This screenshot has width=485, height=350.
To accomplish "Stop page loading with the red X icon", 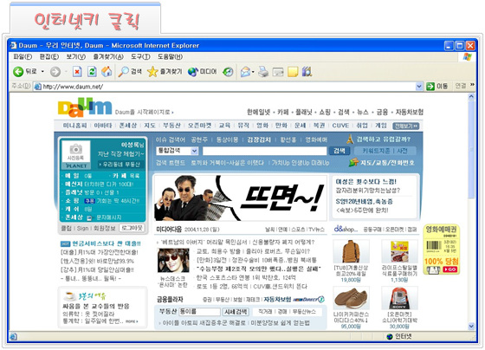I will (x=77, y=72).
